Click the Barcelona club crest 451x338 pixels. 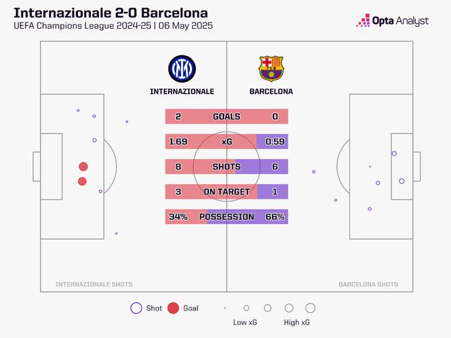(x=269, y=68)
